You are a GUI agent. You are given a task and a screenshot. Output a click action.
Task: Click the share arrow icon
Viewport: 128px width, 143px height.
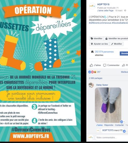(x=123, y=65)
